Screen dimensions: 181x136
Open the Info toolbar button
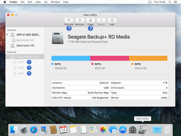click(112, 20)
